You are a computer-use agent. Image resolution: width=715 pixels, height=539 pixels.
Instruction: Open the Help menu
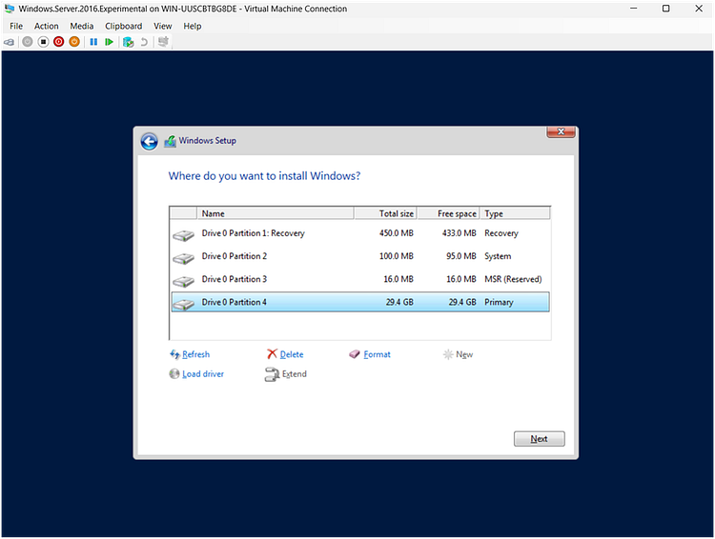(x=193, y=26)
